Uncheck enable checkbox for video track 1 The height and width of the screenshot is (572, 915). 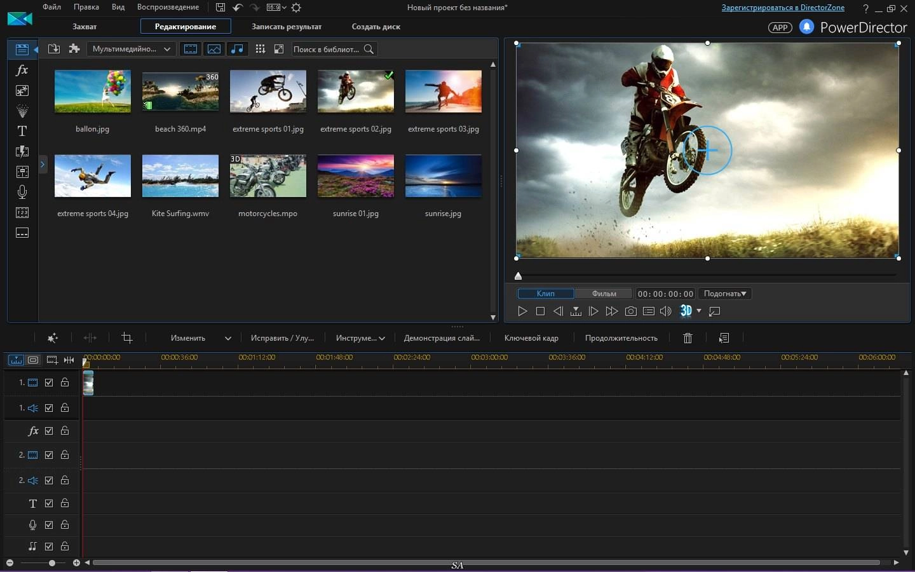coord(49,383)
